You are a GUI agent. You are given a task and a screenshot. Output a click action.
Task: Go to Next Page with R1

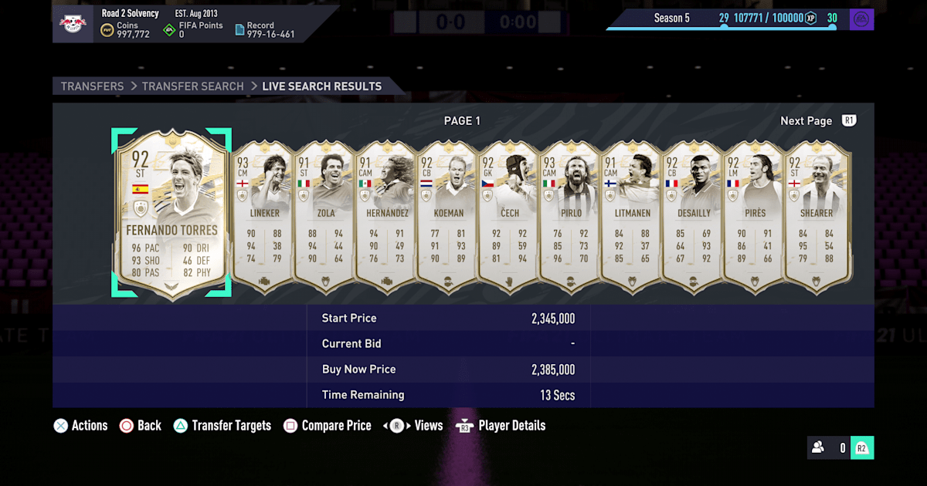click(818, 121)
